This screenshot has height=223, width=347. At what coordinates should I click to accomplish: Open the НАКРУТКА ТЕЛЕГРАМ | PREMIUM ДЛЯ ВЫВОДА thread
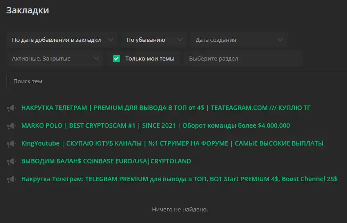coord(166,108)
